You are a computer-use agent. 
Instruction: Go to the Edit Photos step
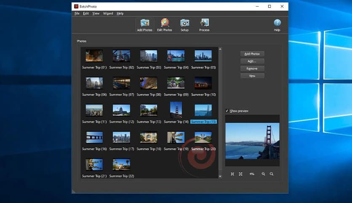click(x=164, y=25)
